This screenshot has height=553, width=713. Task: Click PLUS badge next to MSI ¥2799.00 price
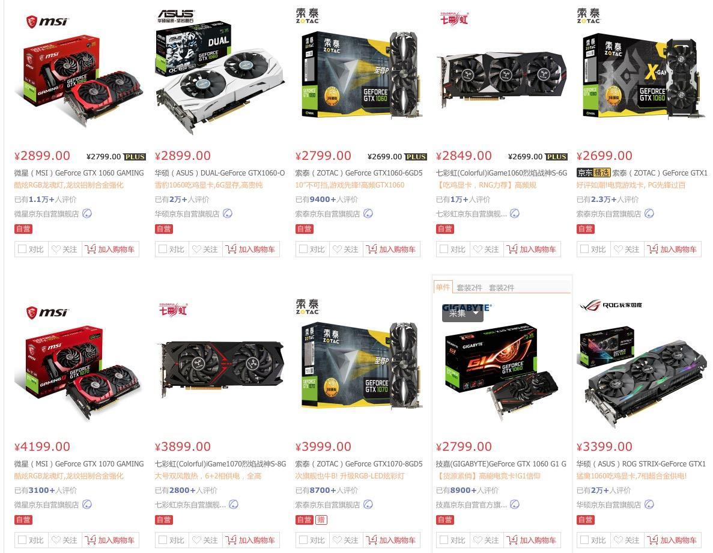coord(135,156)
